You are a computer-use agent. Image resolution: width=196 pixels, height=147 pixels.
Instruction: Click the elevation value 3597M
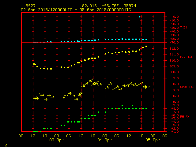click(130, 6)
